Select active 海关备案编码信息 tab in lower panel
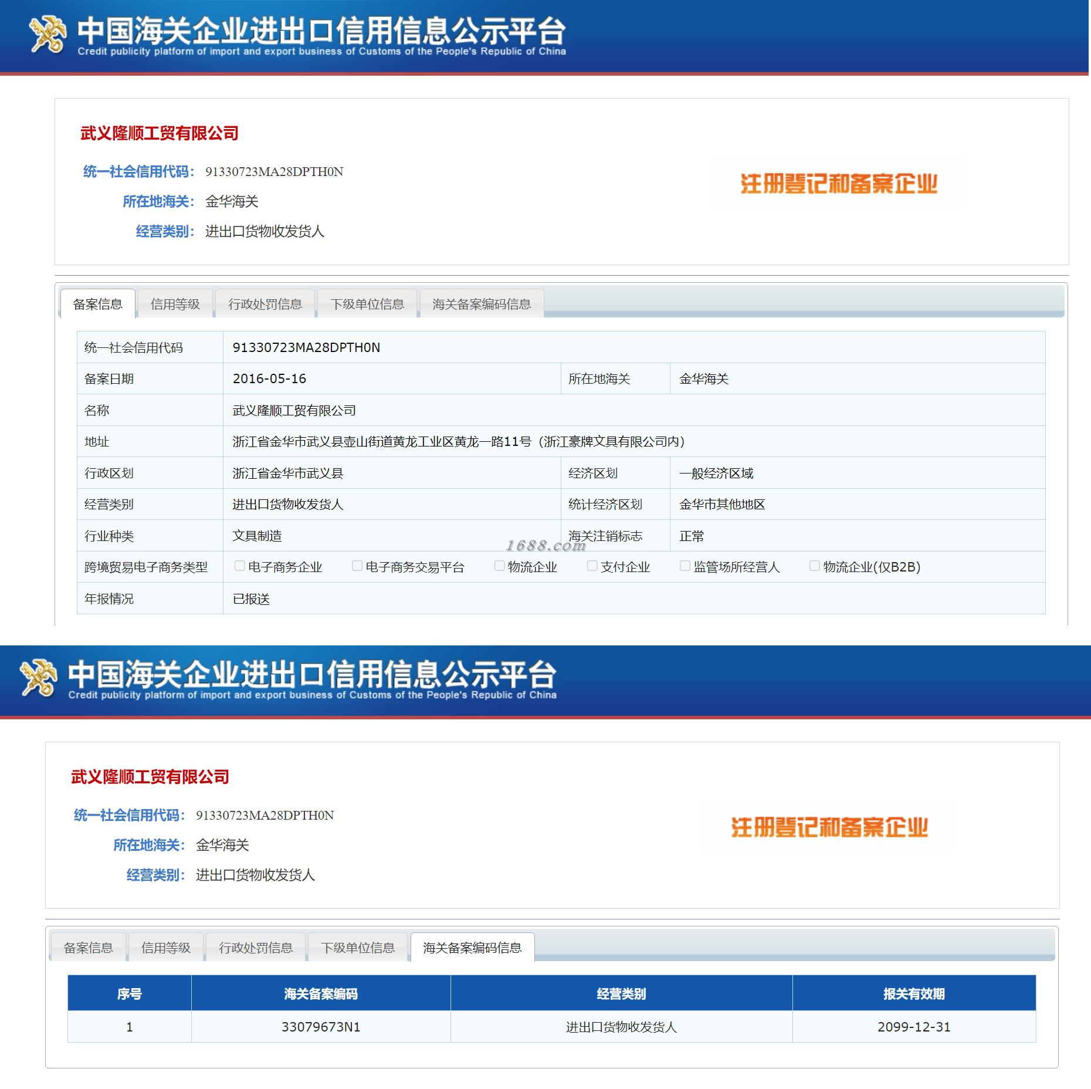The image size is (1091, 1089). click(472, 948)
